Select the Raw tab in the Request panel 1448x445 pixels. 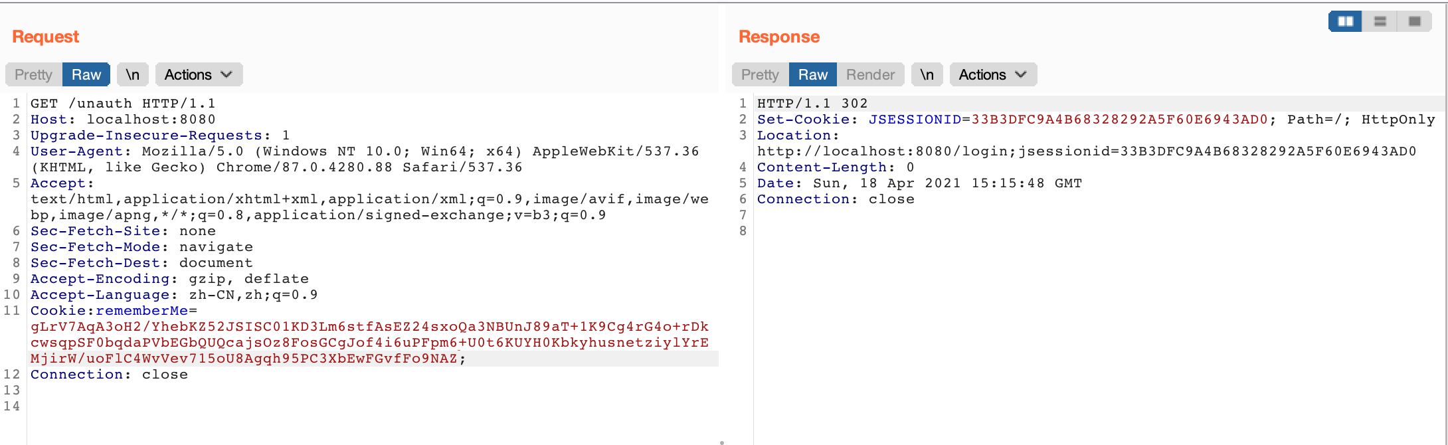click(x=86, y=74)
